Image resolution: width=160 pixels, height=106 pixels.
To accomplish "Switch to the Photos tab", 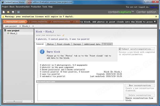I will pos(50,44).
